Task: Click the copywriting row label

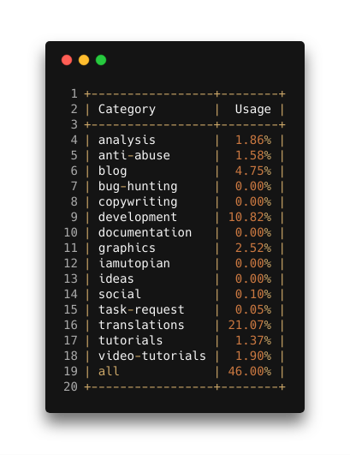Action: (138, 202)
